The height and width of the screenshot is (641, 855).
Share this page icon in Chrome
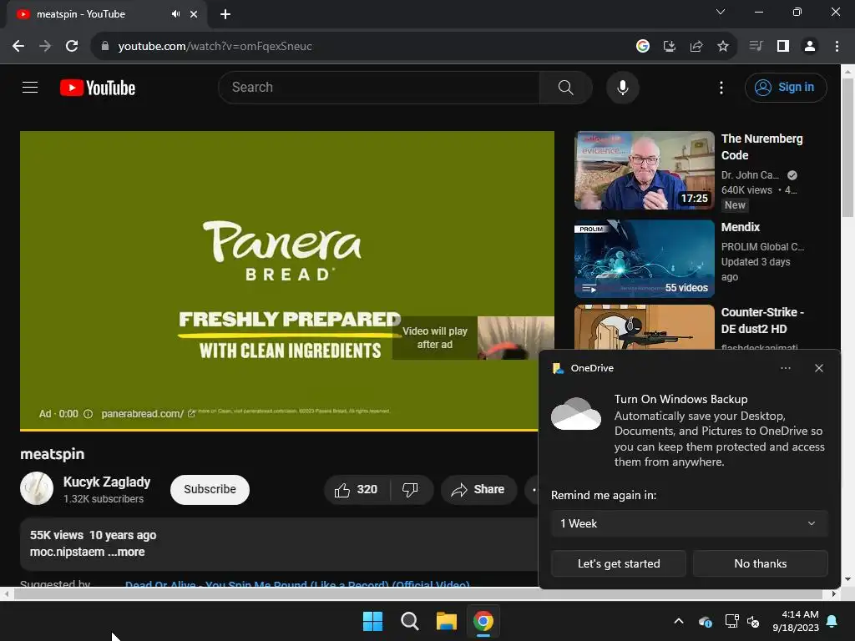click(x=696, y=47)
